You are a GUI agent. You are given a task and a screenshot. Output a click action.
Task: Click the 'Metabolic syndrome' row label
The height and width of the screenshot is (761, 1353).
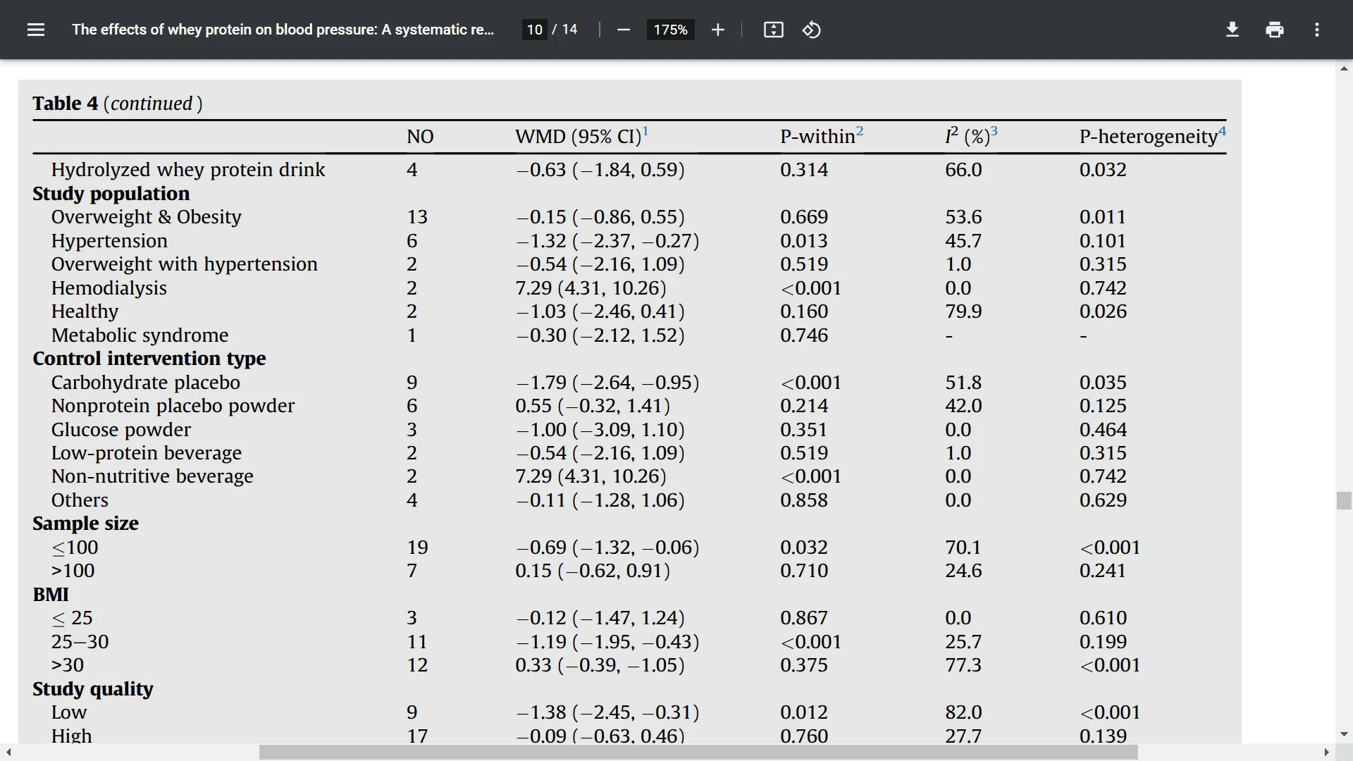[140, 335]
